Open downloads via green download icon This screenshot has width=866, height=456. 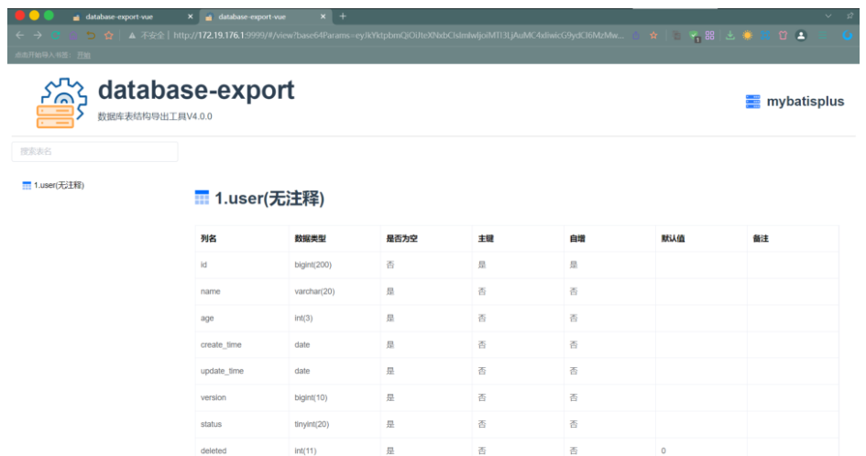pyautogui.click(x=730, y=36)
